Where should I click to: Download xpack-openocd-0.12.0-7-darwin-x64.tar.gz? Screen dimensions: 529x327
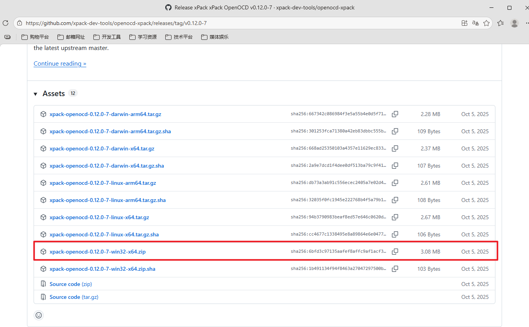point(102,148)
